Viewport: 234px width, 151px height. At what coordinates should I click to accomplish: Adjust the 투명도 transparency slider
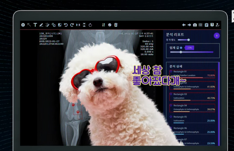click(184, 40)
